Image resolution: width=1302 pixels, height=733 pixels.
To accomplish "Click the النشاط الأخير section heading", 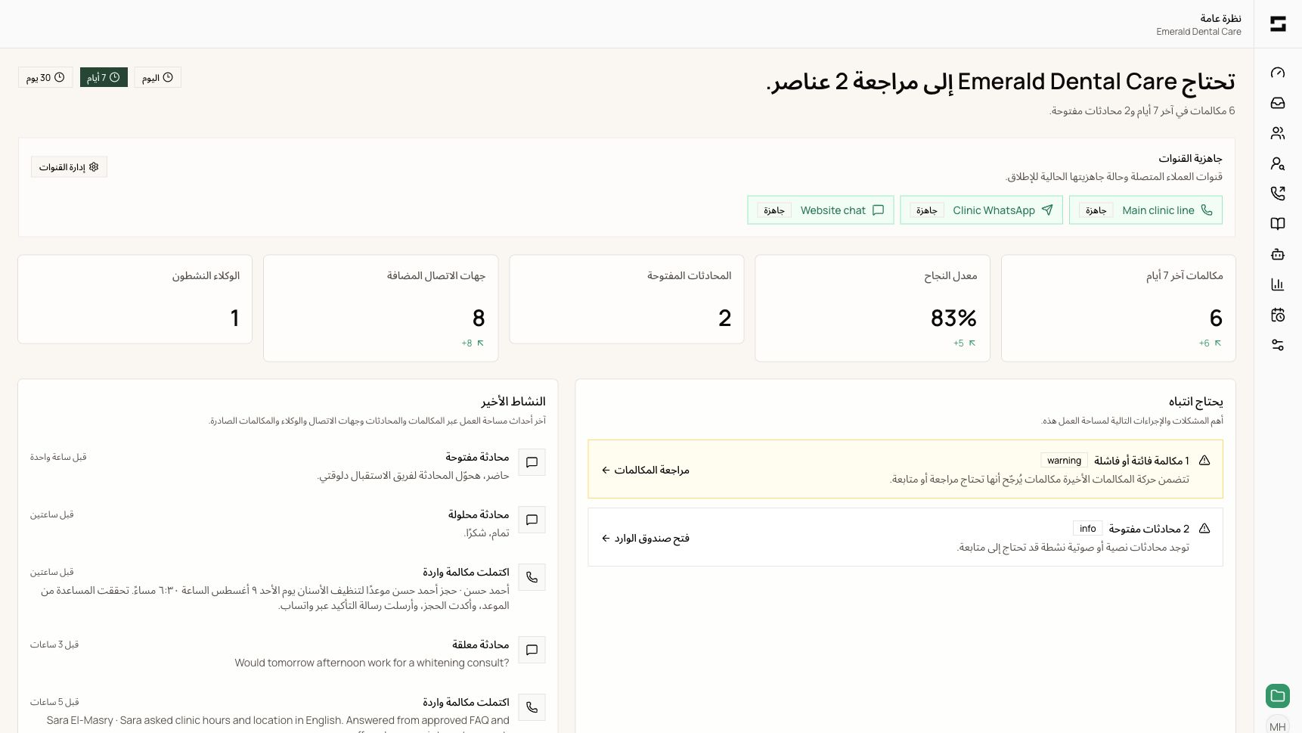I will tap(513, 401).
